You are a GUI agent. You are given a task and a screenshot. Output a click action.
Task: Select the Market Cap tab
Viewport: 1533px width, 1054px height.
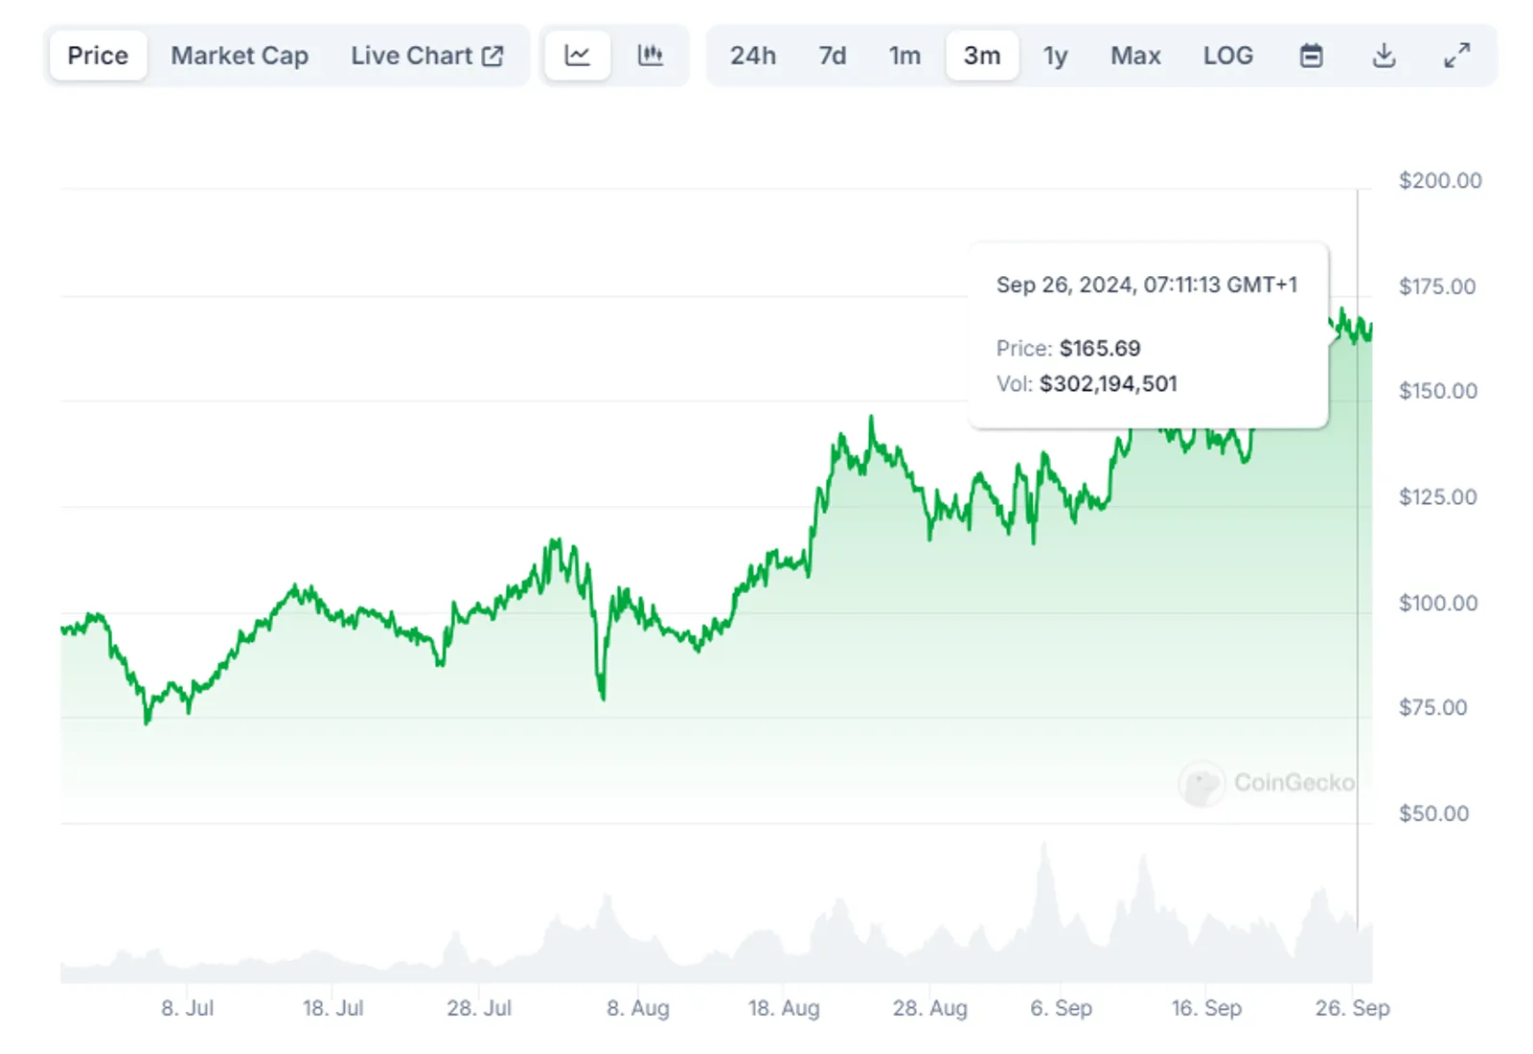click(x=240, y=56)
